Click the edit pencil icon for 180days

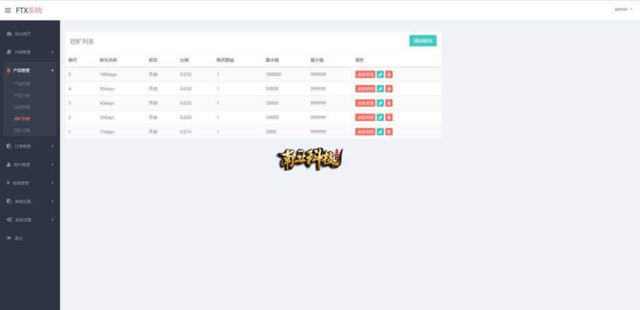381,74
